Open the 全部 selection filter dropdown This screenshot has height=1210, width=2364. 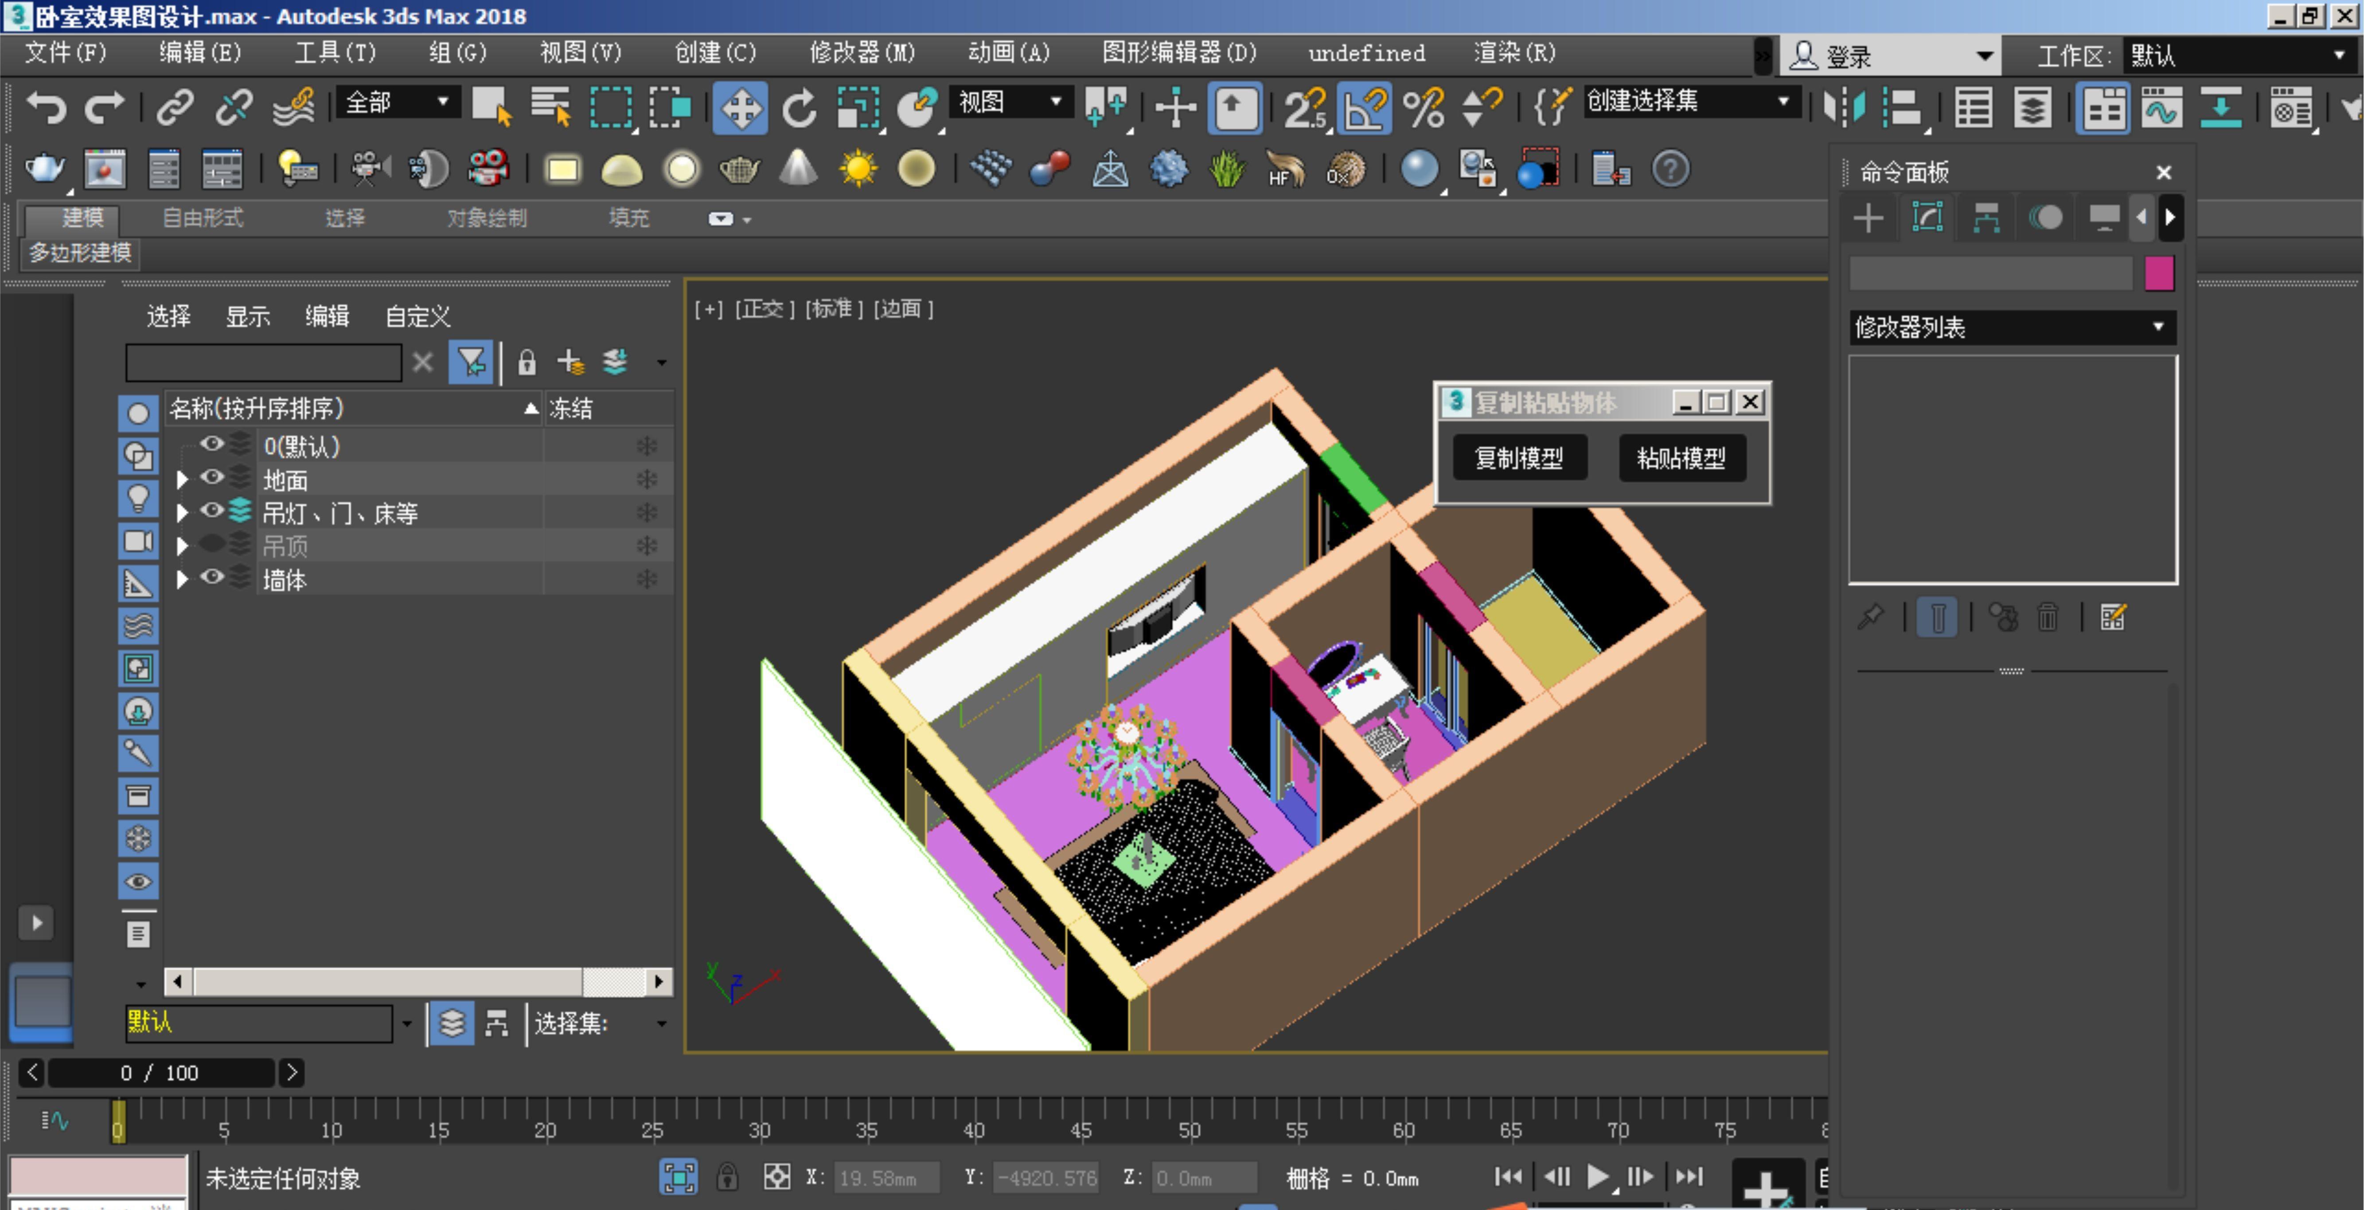point(398,101)
